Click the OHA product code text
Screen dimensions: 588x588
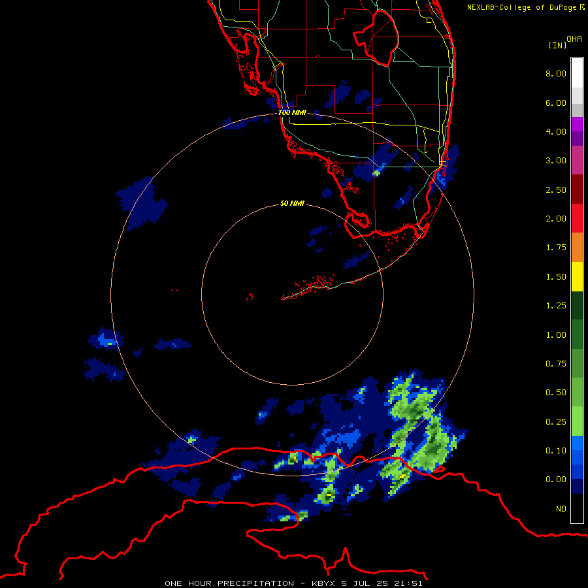pyautogui.click(x=574, y=39)
